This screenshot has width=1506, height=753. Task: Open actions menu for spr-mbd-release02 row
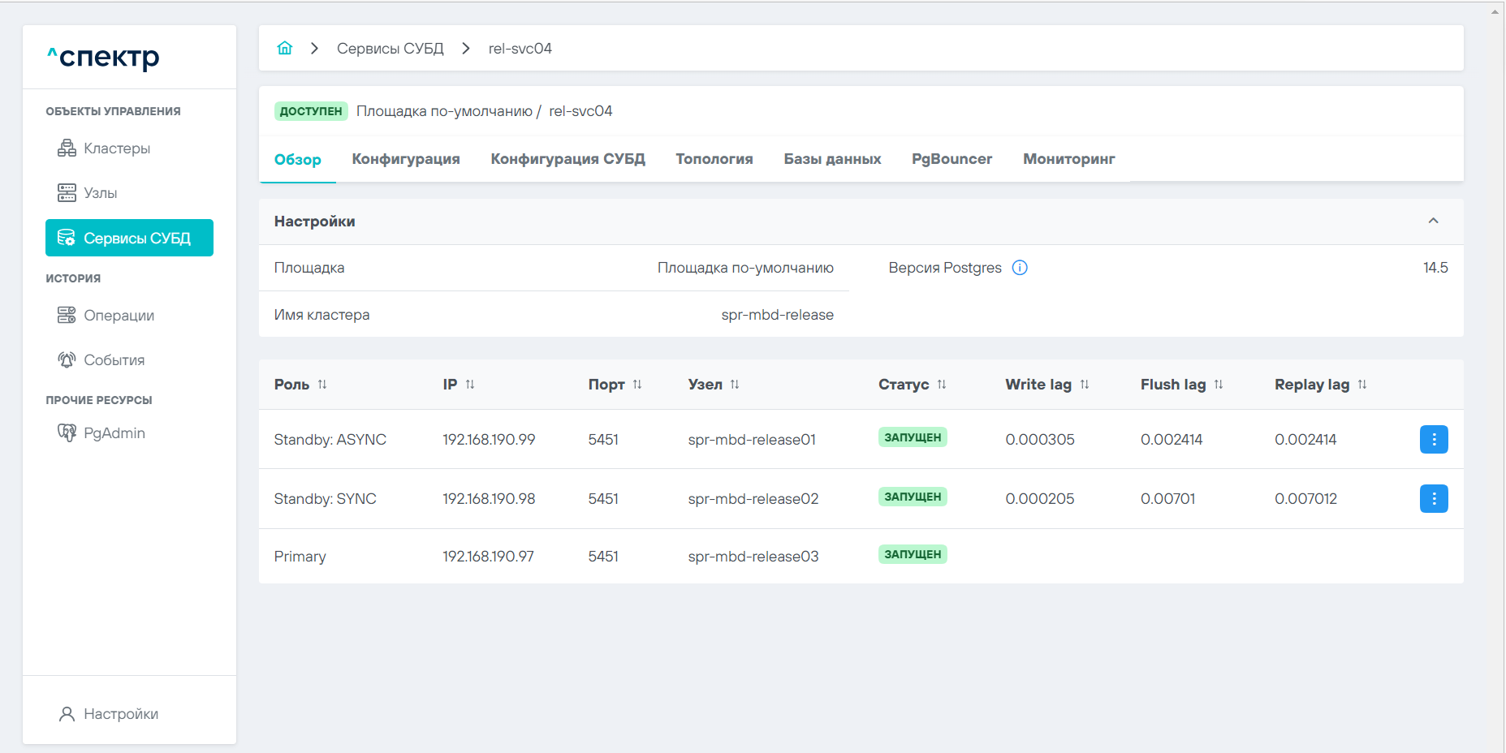[1433, 498]
